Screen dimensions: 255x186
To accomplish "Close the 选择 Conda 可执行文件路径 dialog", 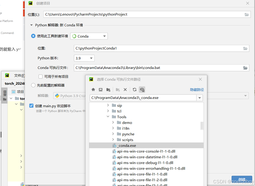I will click(x=200, y=79).
